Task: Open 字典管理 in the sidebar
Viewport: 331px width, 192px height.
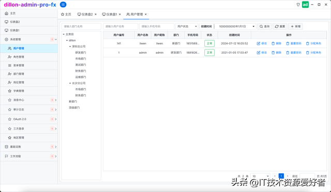Action: [x=29, y=91]
